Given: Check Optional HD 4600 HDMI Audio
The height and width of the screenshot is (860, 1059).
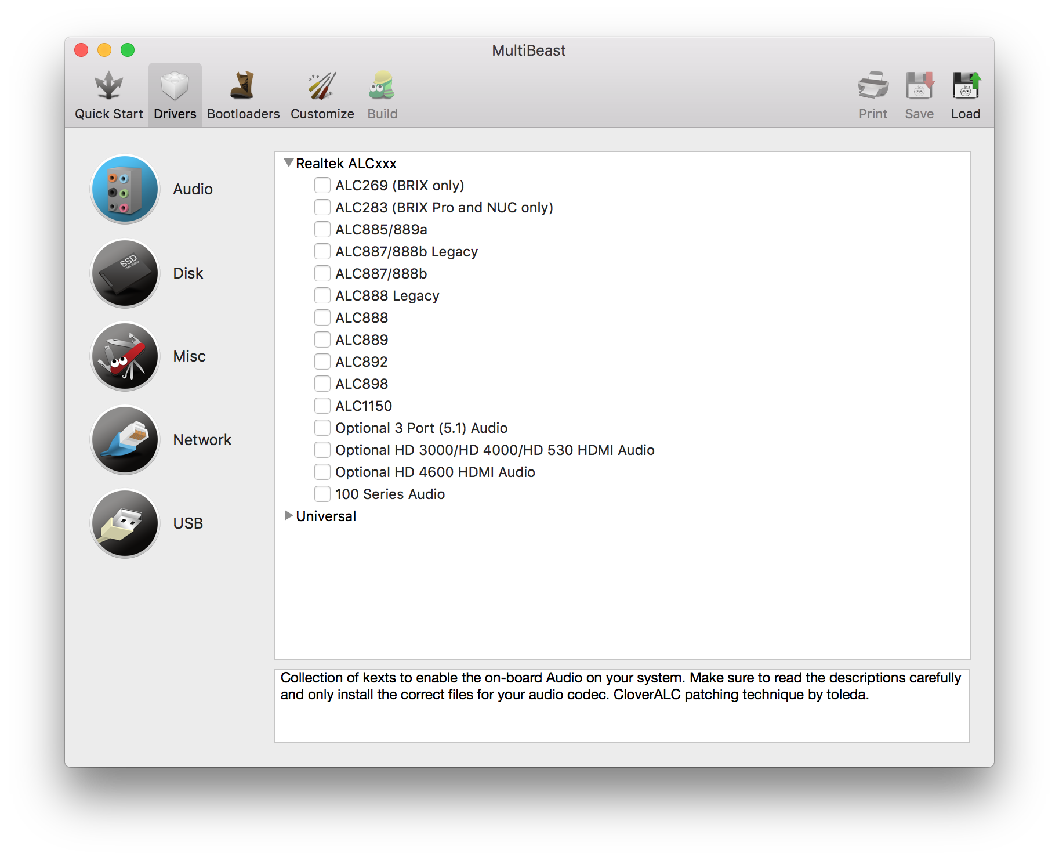Looking at the screenshot, I should tap(322, 471).
